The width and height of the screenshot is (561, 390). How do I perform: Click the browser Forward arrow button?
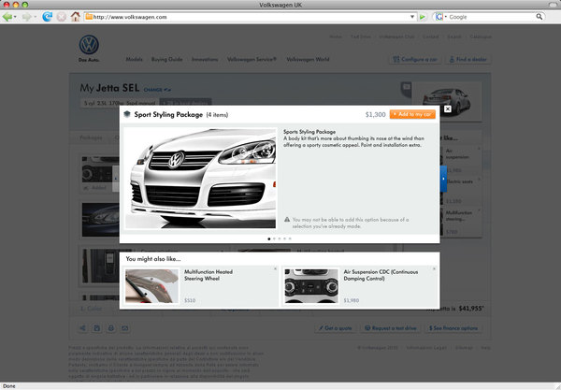pyautogui.click(x=26, y=17)
